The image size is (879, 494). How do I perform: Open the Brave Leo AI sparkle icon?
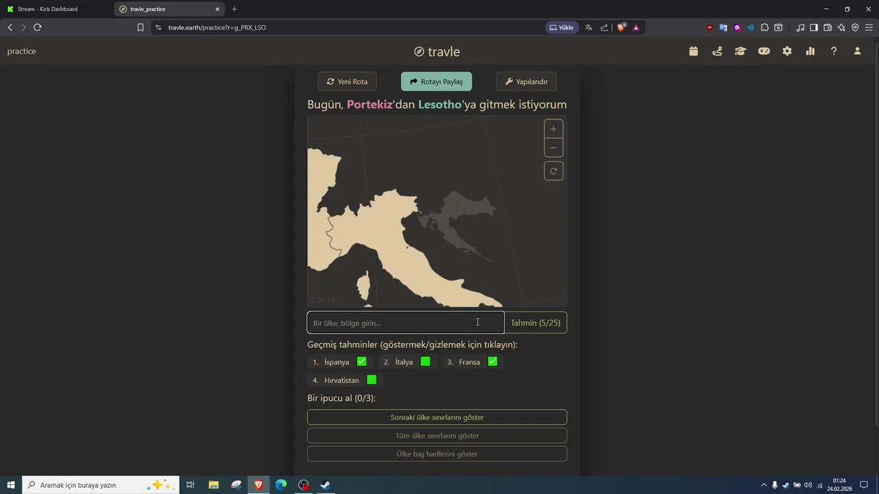pyautogui.click(x=841, y=27)
